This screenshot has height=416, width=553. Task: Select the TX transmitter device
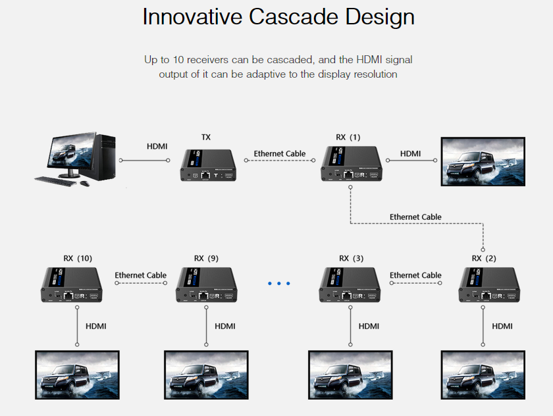[x=208, y=165]
